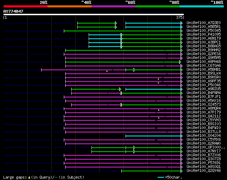227x180 pixels.
Task: Click the UniRef100_B7FJF1 label
Action: pyautogui.click(x=204, y=97)
